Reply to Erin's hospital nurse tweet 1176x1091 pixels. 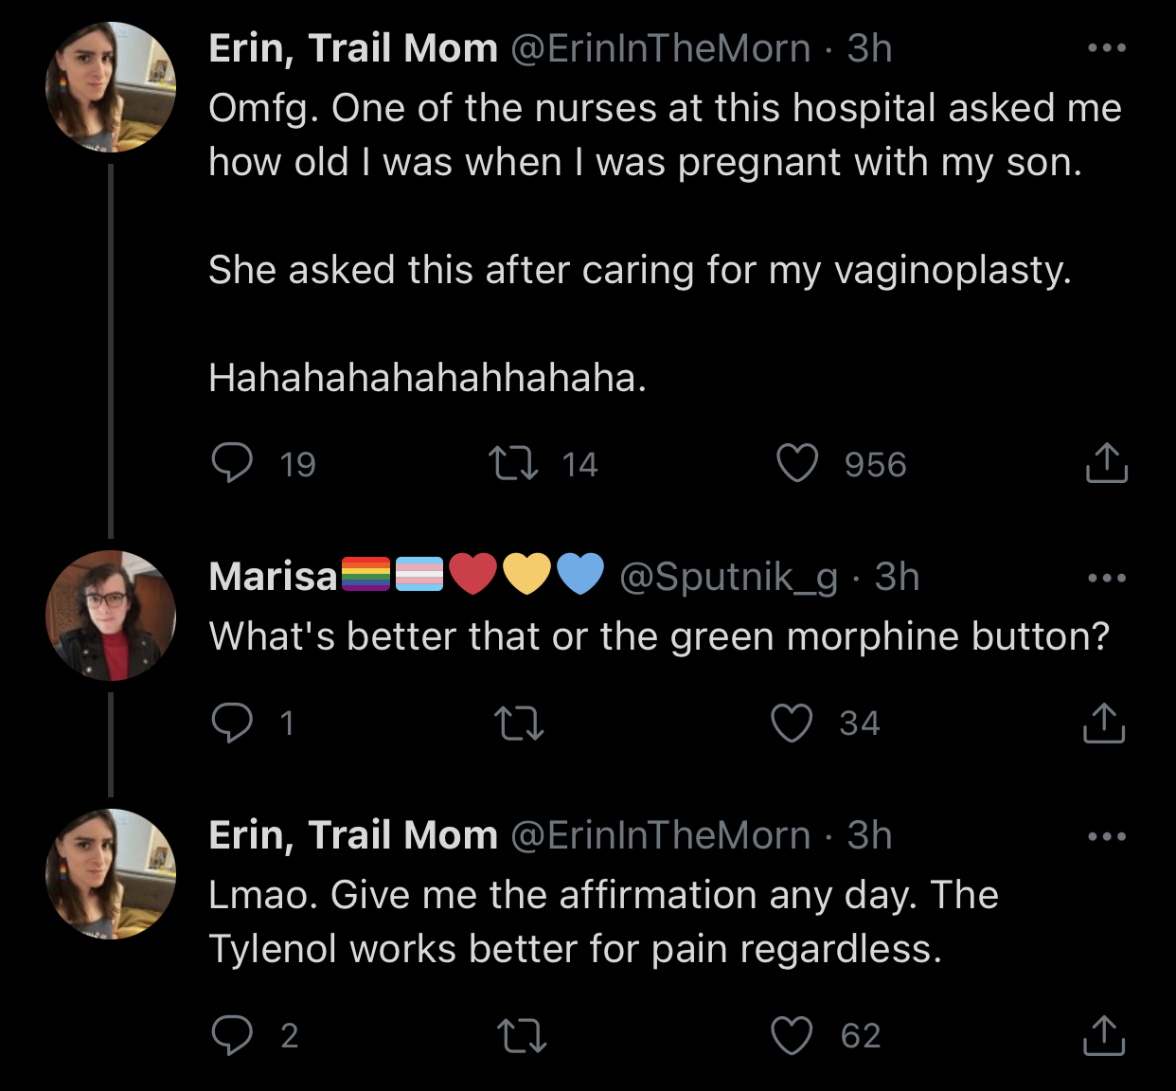click(x=232, y=463)
